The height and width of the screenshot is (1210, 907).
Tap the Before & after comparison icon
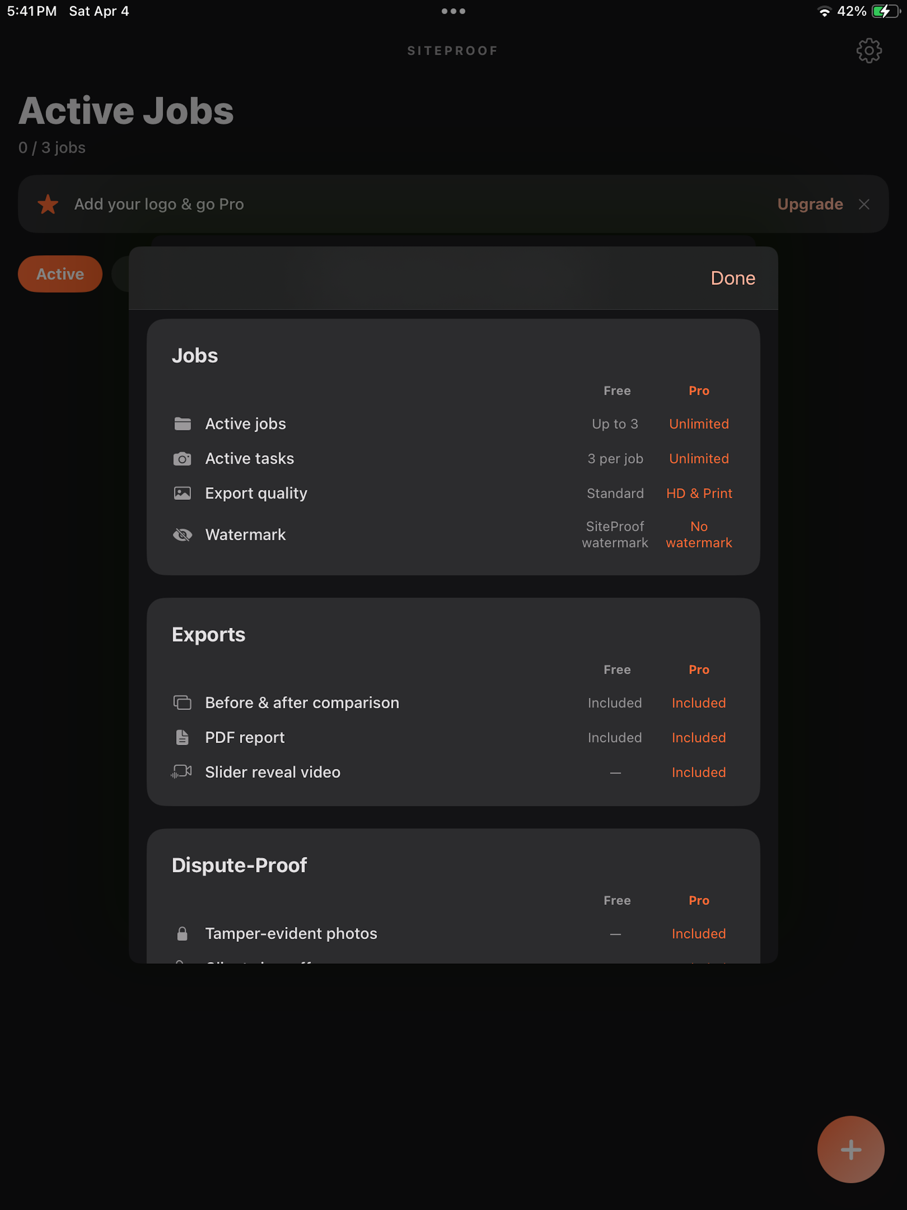183,702
